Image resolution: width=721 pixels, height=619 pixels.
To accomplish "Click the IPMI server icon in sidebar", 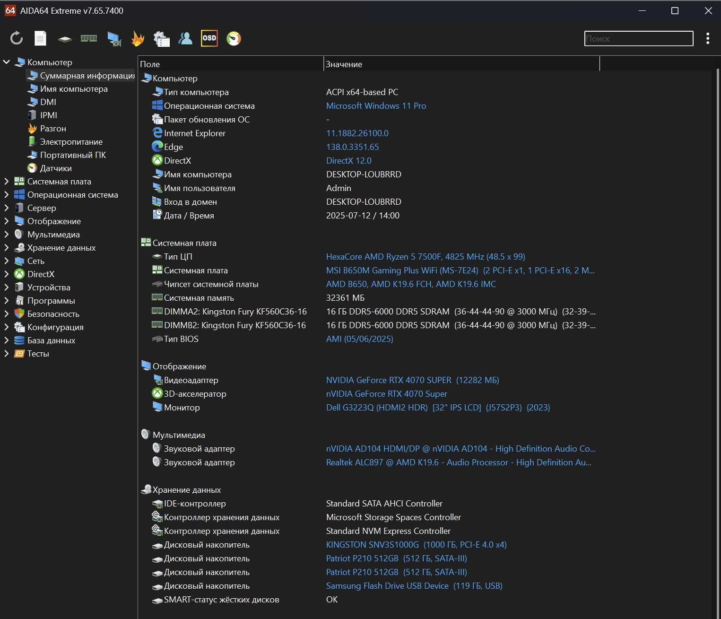I will [x=32, y=115].
